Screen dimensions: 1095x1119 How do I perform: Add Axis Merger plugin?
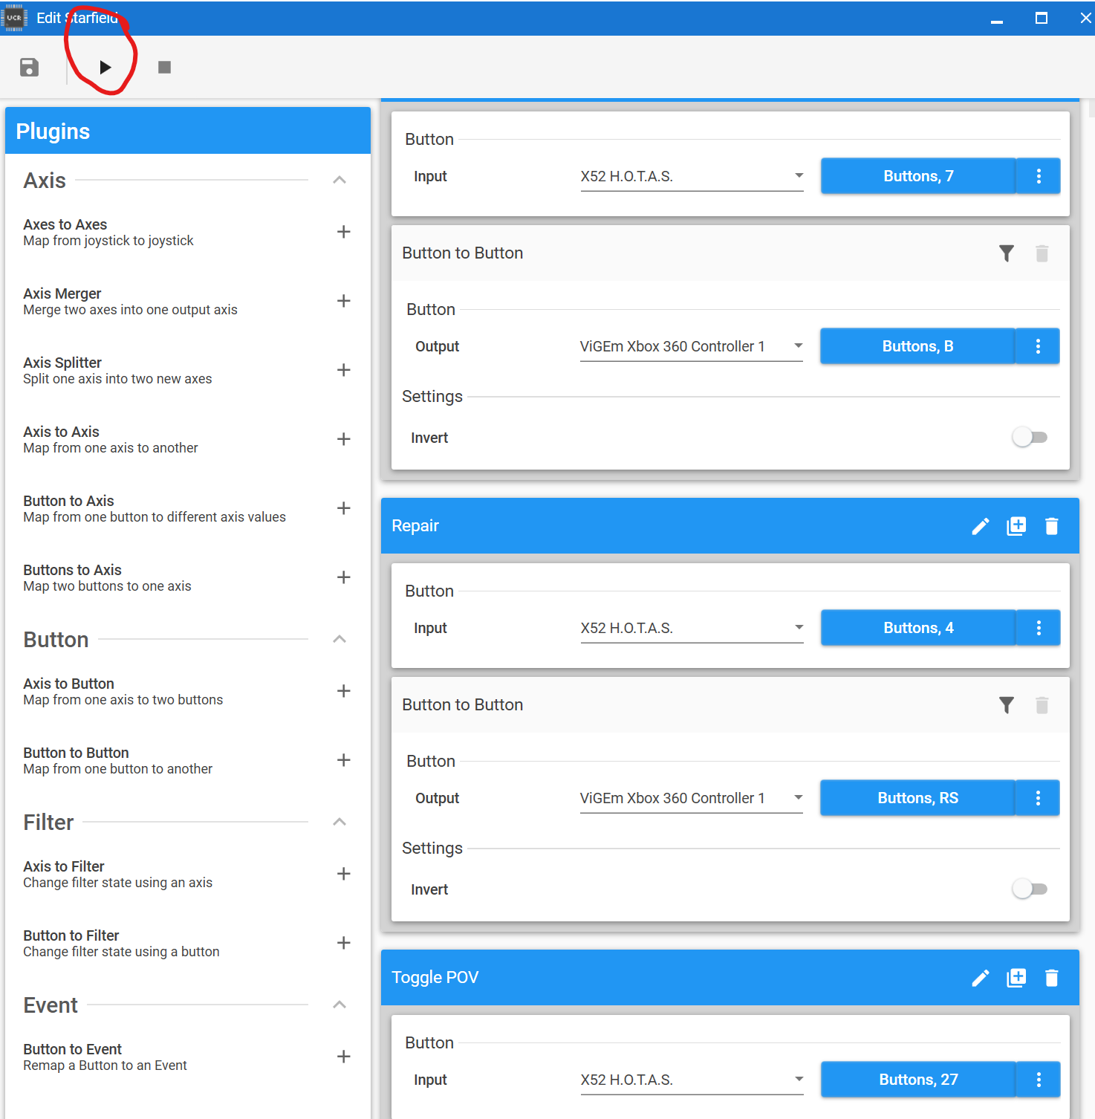(x=343, y=301)
